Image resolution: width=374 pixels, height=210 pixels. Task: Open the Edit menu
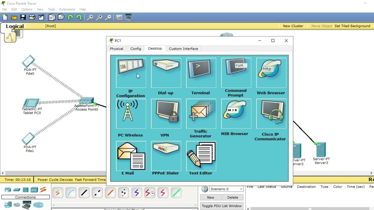(14, 9)
